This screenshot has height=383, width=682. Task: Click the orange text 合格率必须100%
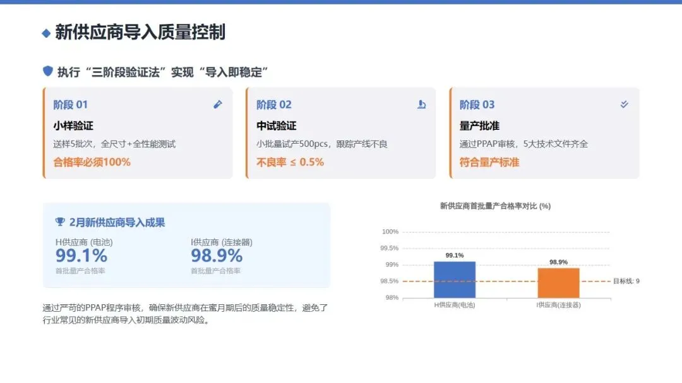point(92,163)
